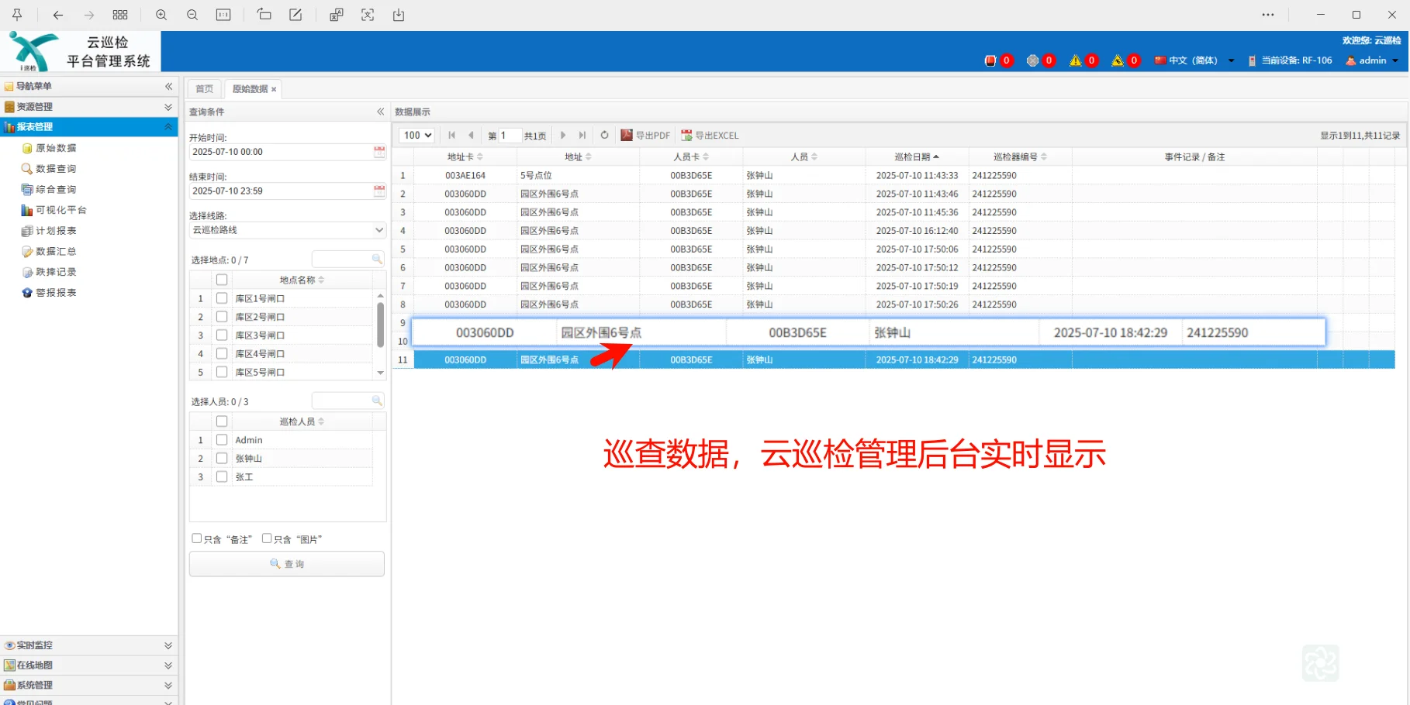Export the table to EXCEL
The image size is (1410, 705).
coord(710,135)
